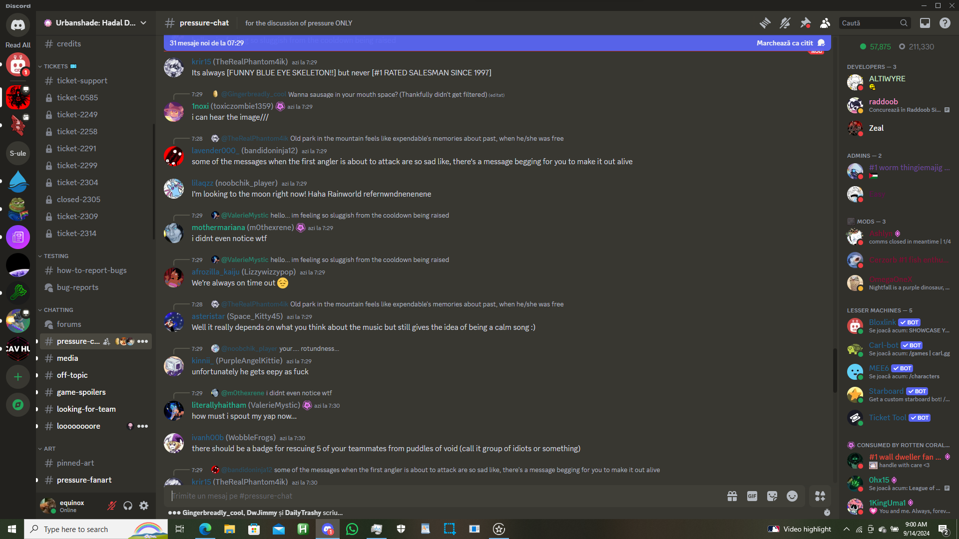Collapse the TICKETS category
This screenshot has width=959, height=539.
coord(55,66)
